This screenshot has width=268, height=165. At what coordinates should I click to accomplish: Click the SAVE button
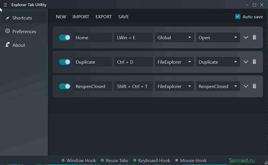(x=123, y=17)
